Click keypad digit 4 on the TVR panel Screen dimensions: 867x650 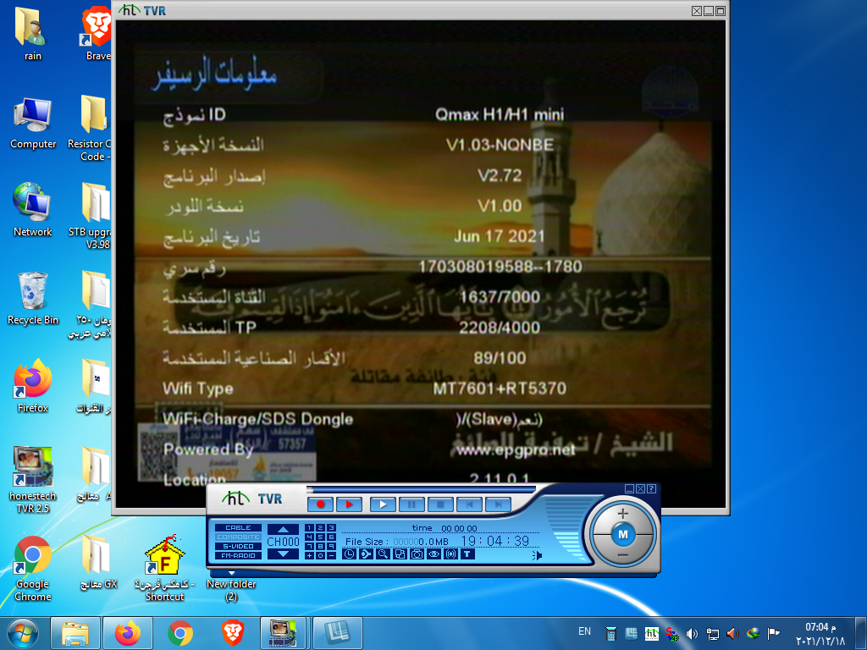tap(310, 537)
